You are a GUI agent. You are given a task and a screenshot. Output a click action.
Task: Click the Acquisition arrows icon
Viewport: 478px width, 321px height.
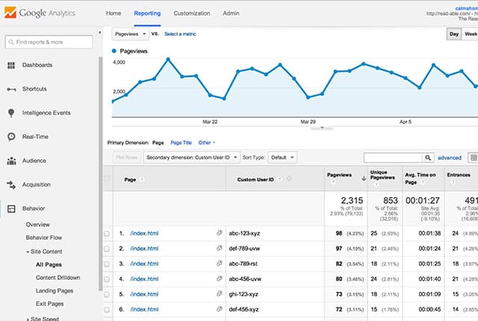[x=11, y=184]
